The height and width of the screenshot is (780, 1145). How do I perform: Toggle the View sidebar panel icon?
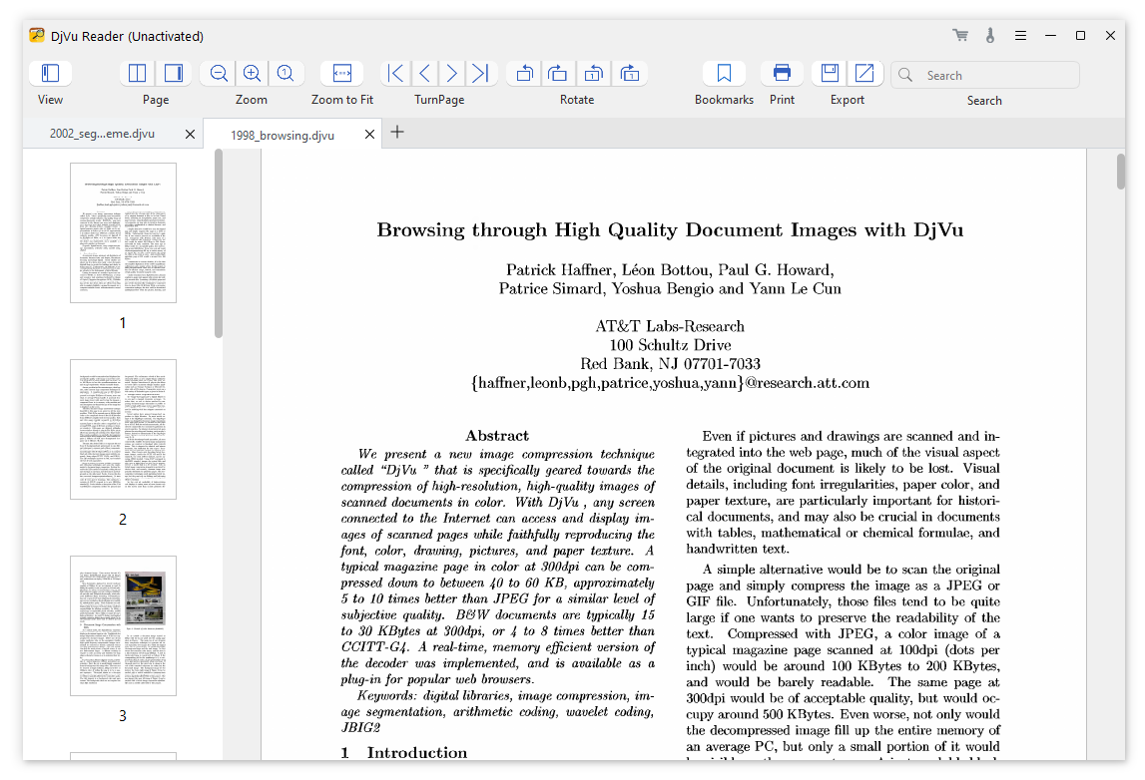point(50,73)
